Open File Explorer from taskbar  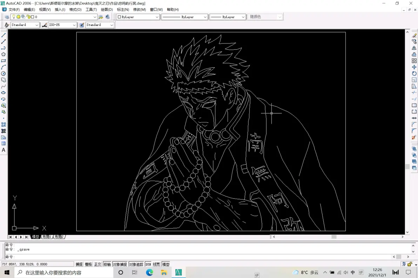click(164, 272)
